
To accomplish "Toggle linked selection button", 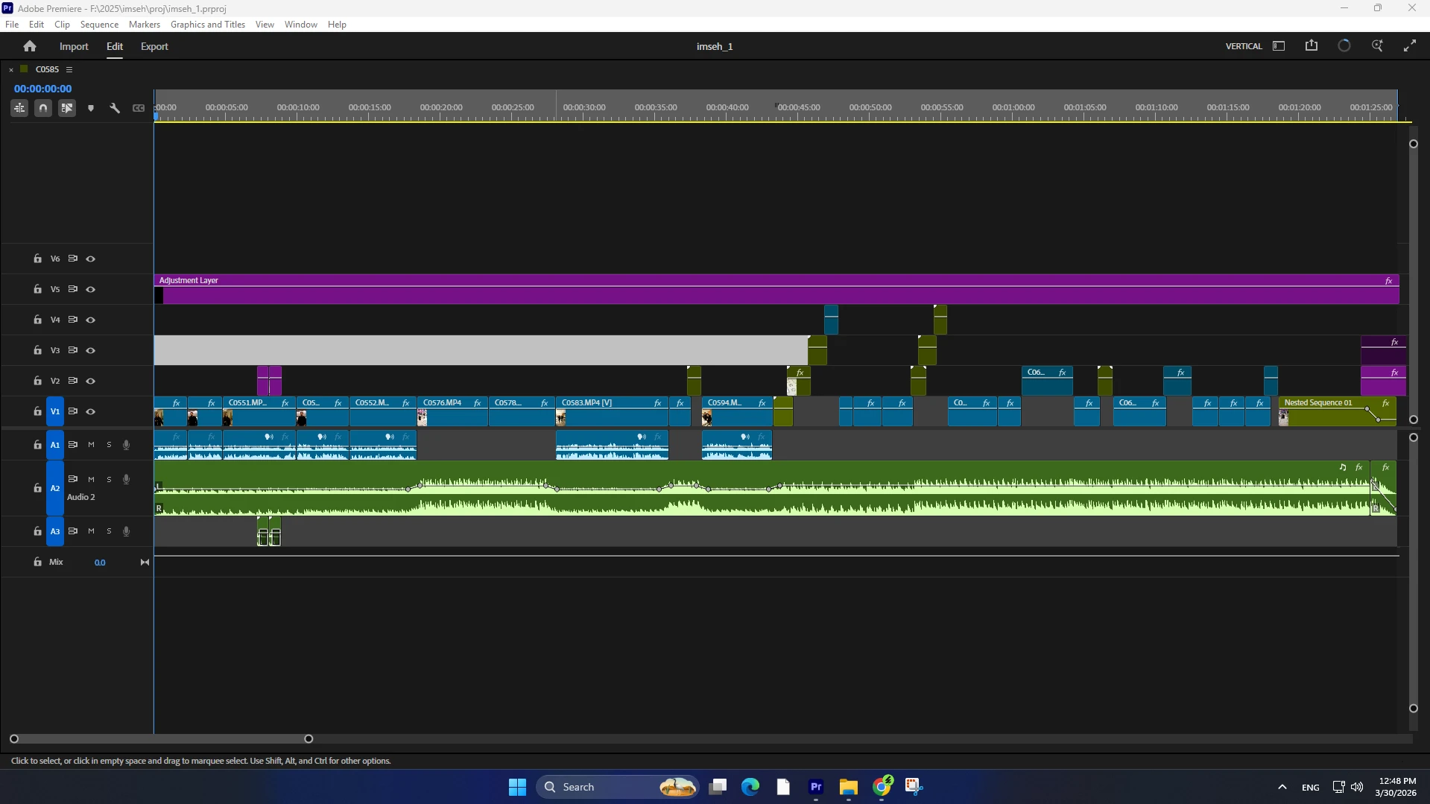I will [67, 108].
